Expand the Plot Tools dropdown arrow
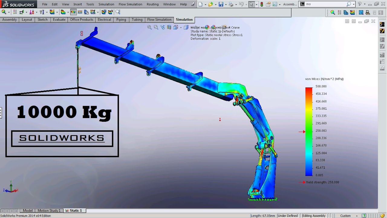Viewport: 387px width, 218px height. click(x=98, y=12)
